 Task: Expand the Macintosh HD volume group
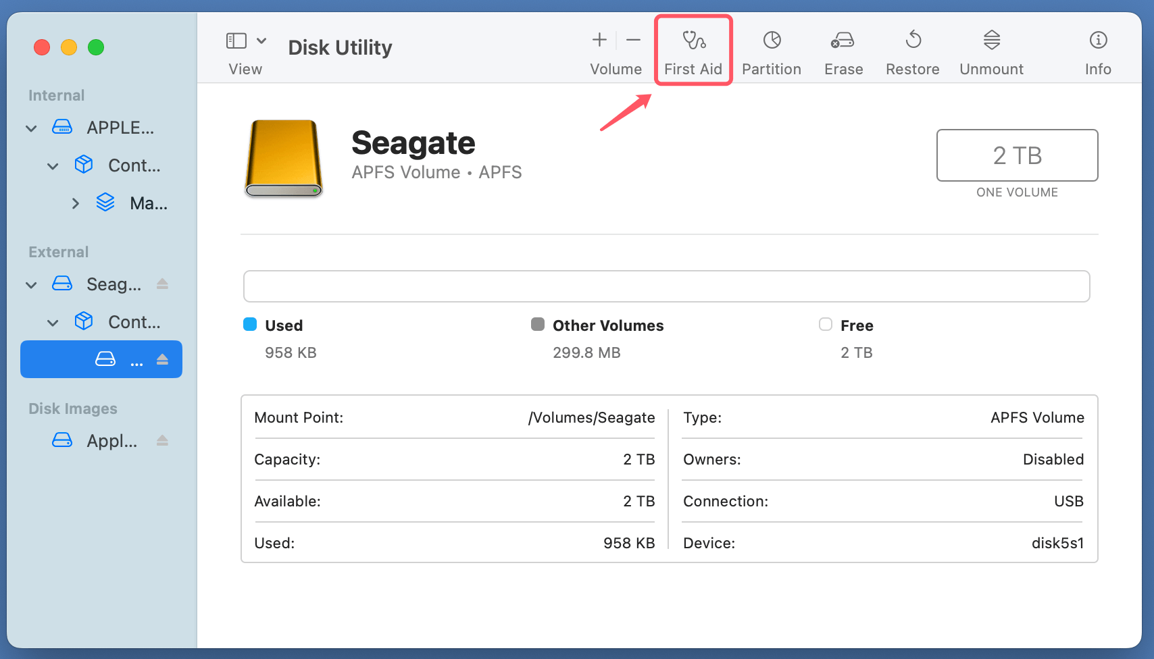click(x=75, y=203)
